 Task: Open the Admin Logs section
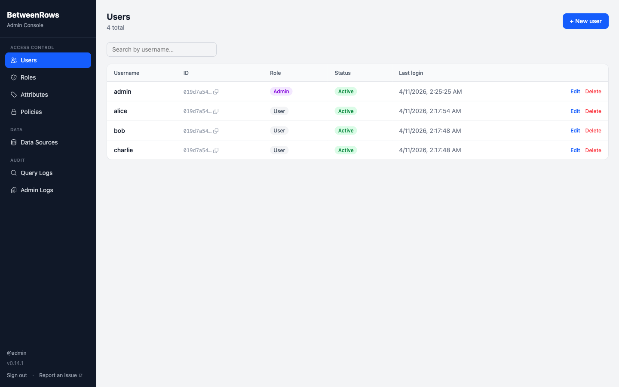(37, 190)
